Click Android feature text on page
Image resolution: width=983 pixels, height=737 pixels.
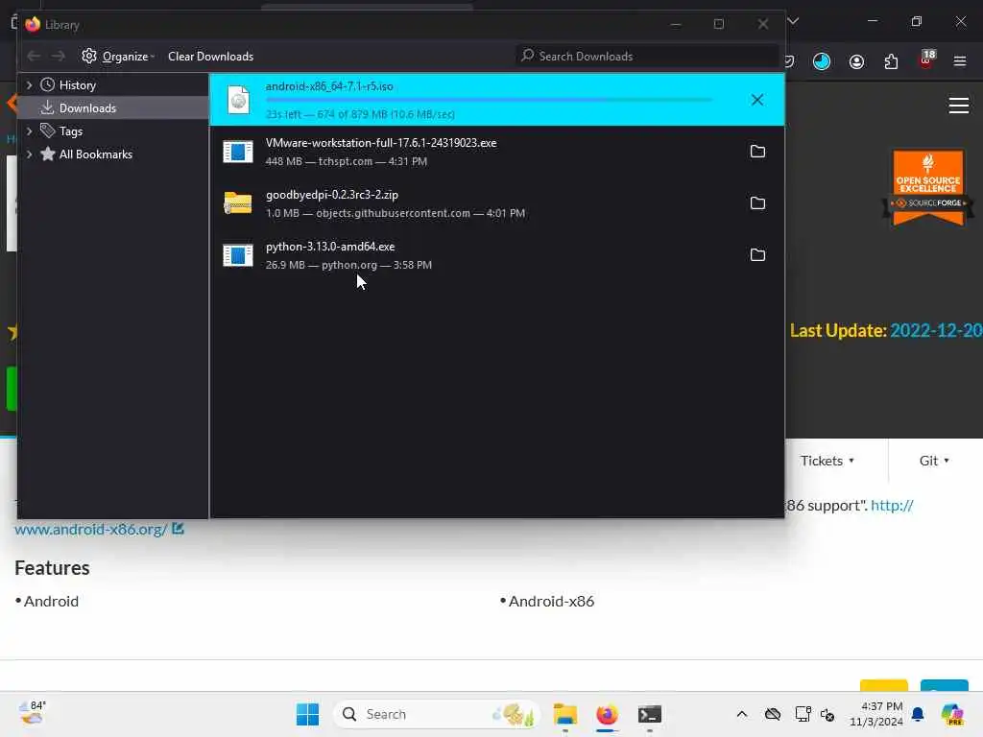(x=51, y=602)
